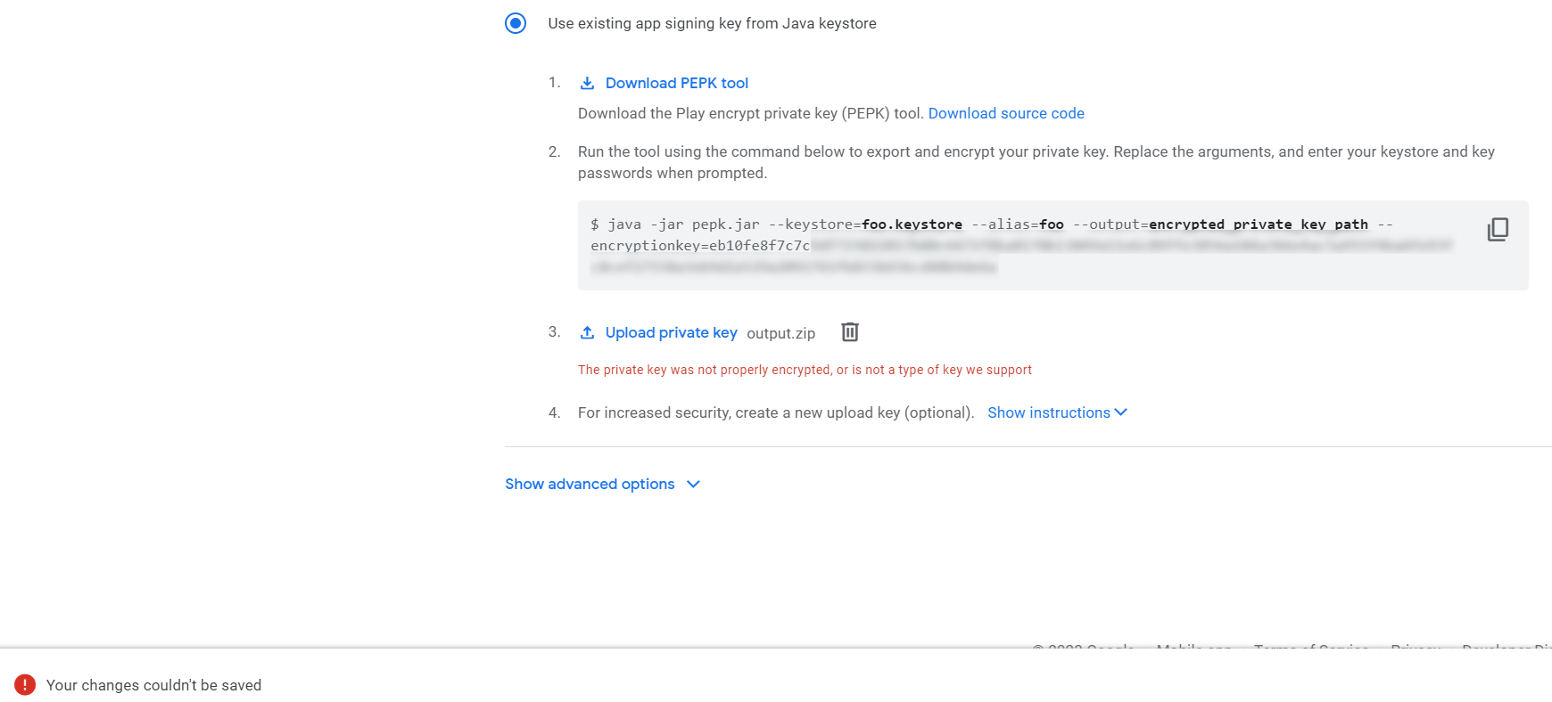Image resolution: width=1552 pixels, height=702 pixels.
Task: Click the red exclamation error icon
Action: pos(25,685)
